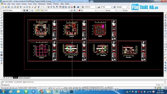The image size is (167, 94).
Task: Expand the THAY layer dropdown list
Action: point(69,10)
